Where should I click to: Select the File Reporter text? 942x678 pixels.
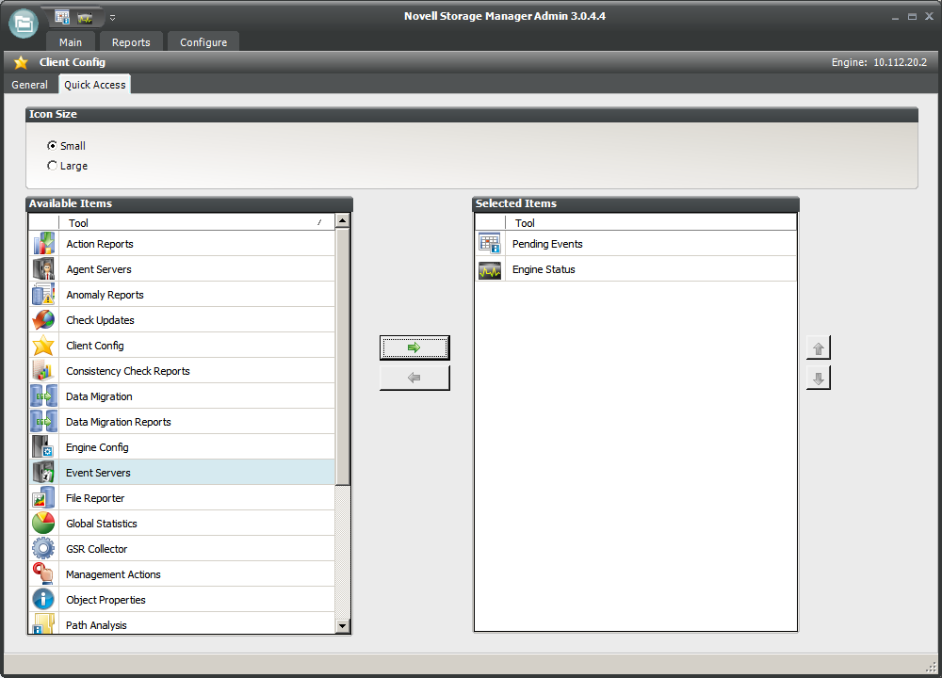tap(95, 498)
